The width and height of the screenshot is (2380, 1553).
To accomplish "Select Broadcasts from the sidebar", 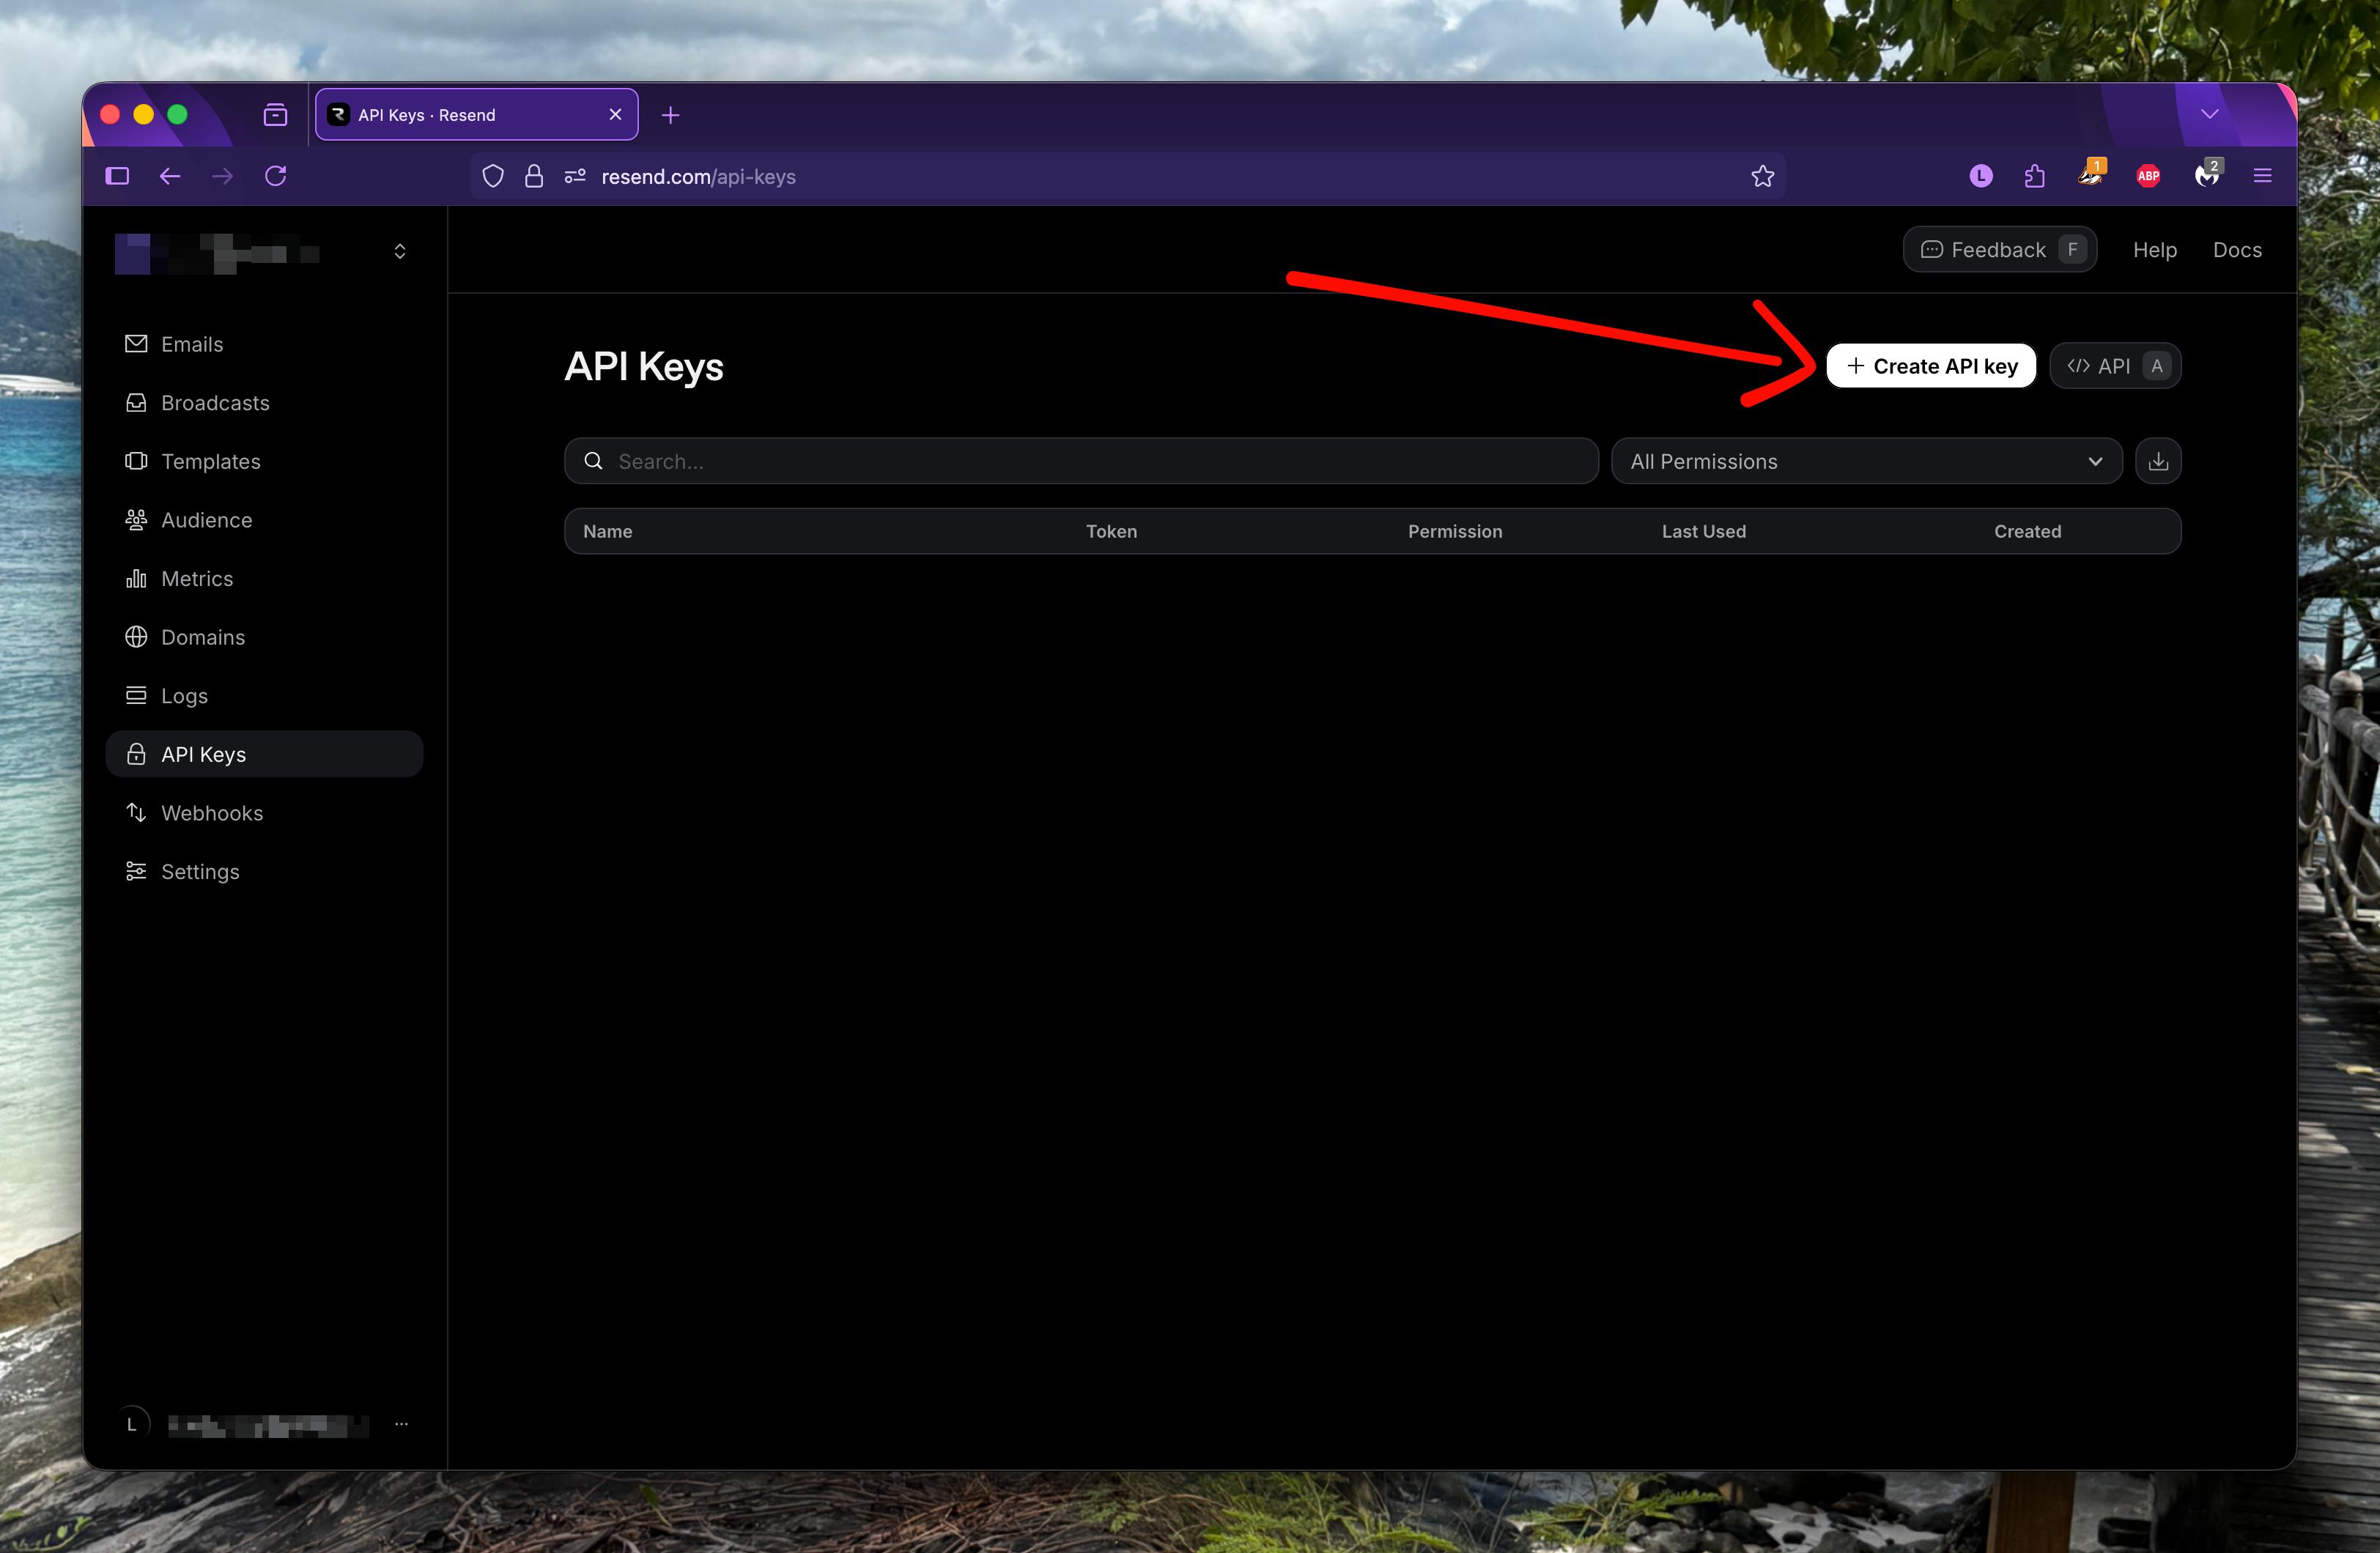I will (215, 402).
